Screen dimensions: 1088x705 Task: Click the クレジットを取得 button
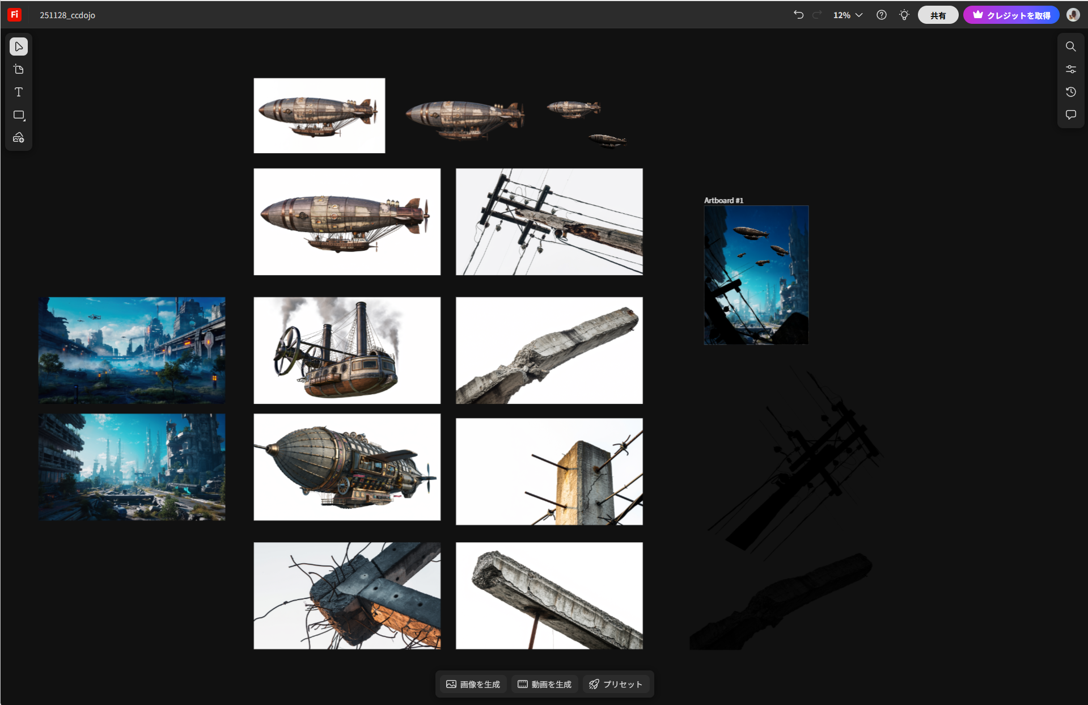click(1011, 15)
